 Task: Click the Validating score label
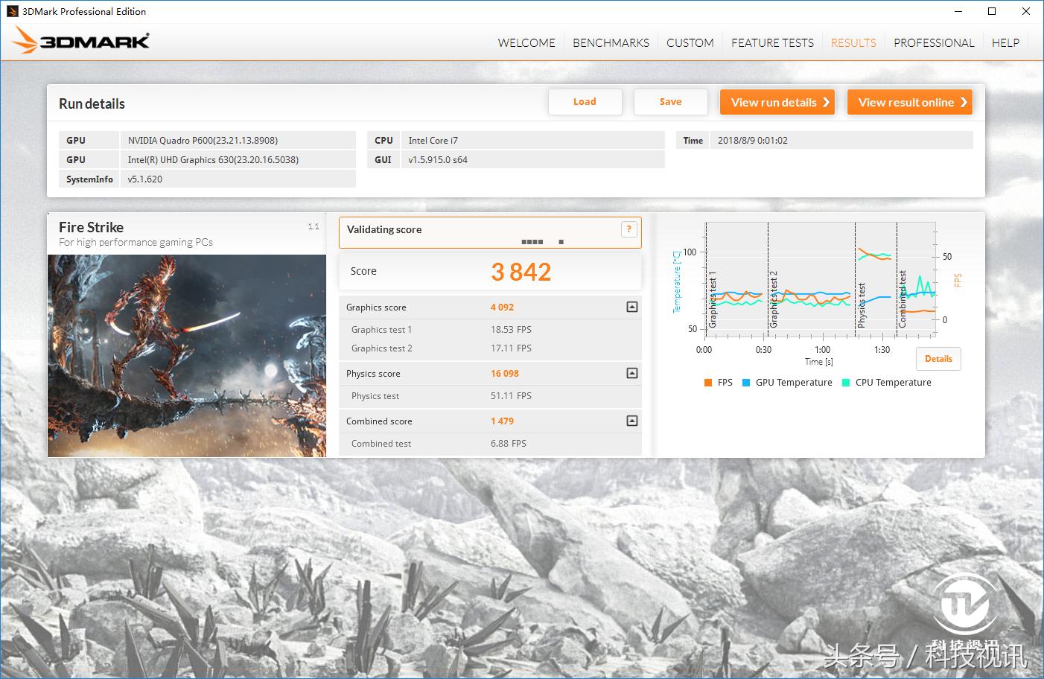(x=384, y=229)
